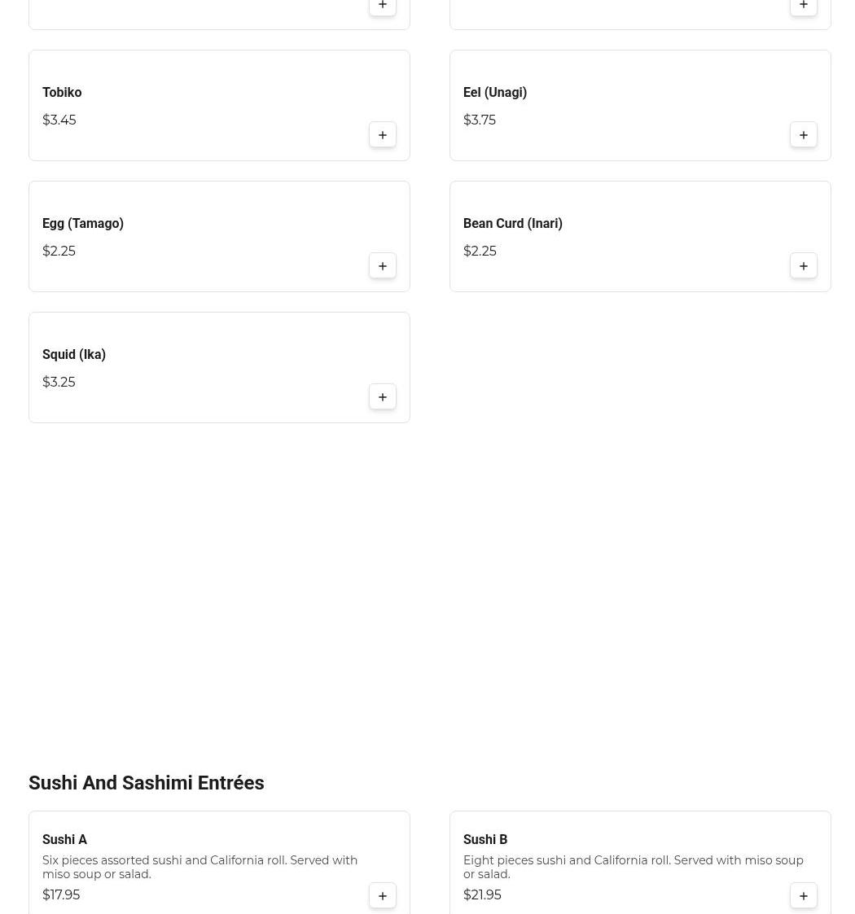Open the Sushi A entrée title
Image resolution: width=855 pixels, height=914 pixels.
[x=64, y=840]
